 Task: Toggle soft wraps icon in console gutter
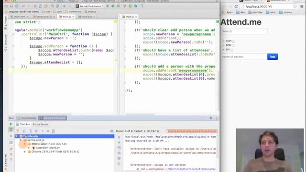point(119,148)
